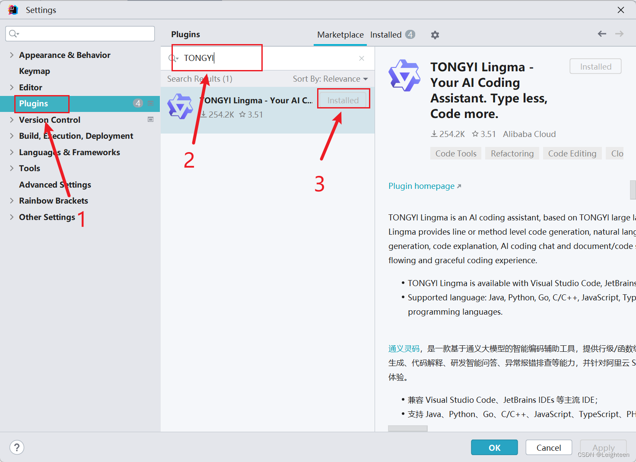The width and height of the screenshot is (636, 462).
Task: Clear the TONGYI plugin search text
Action: click(362, 58)
